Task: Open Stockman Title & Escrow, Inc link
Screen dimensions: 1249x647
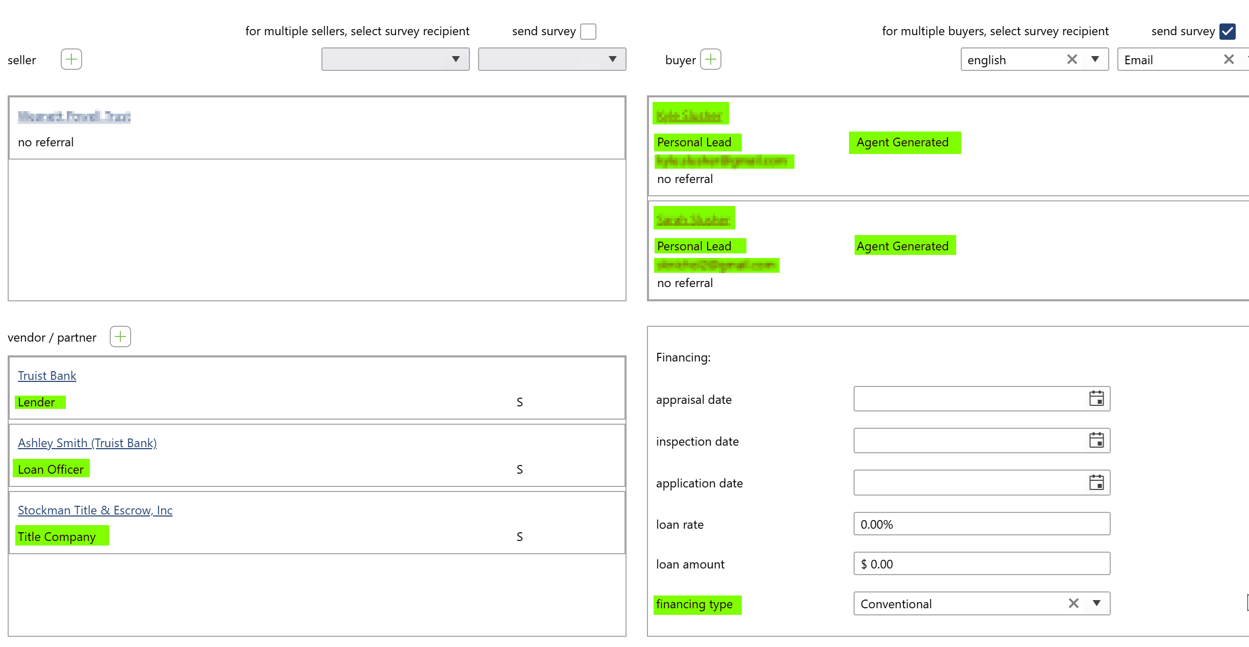Action: pos(95,510)
